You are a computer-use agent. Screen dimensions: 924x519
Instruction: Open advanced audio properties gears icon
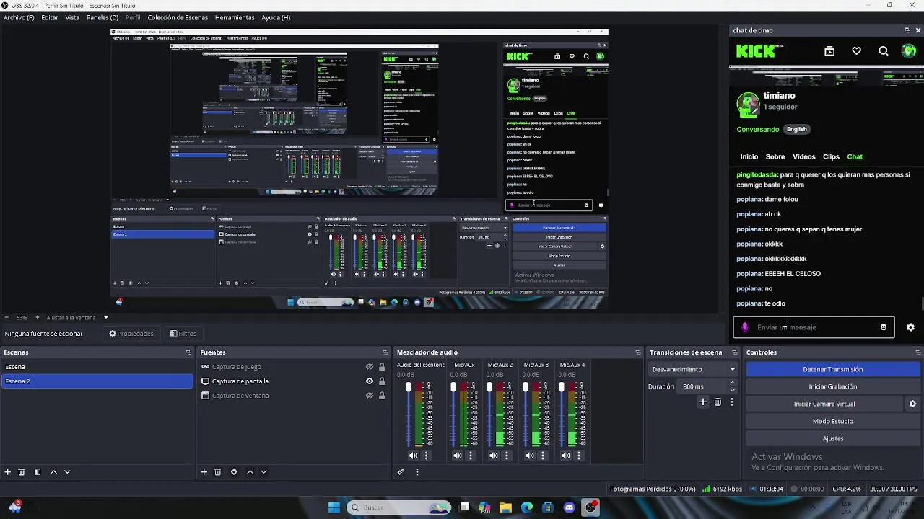pyautogui.click(x=401, y=472)
